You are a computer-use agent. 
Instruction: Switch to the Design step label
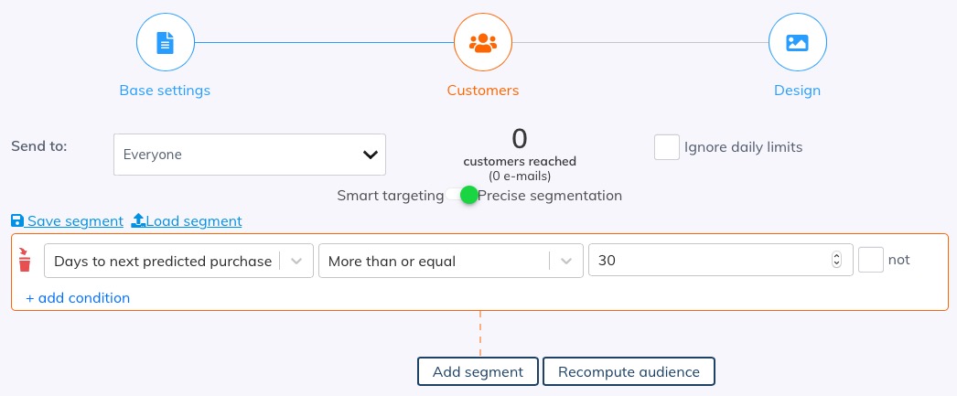pos(797,91)
